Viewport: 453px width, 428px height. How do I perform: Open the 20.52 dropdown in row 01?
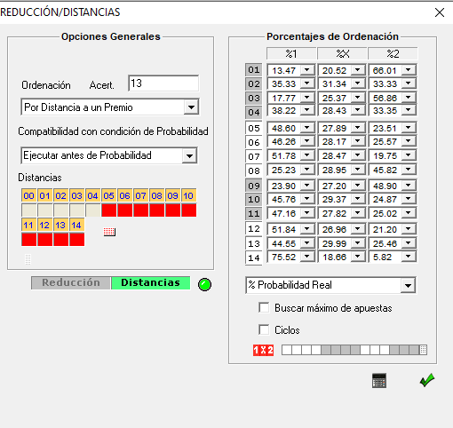point(358,70)
